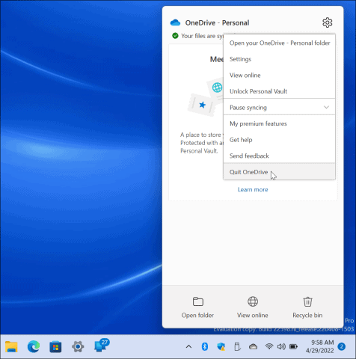356x359 pixels.
Task: Select Get help menu entry
Action: point(280,140)
